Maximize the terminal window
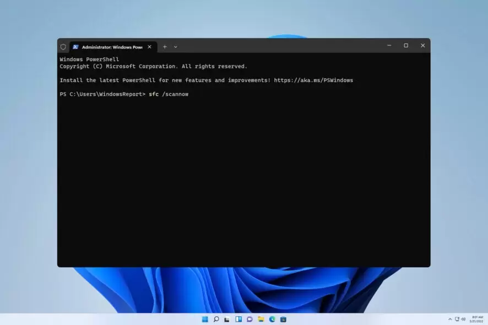Screen dimensions: 488x325 (x=406, y=46)
